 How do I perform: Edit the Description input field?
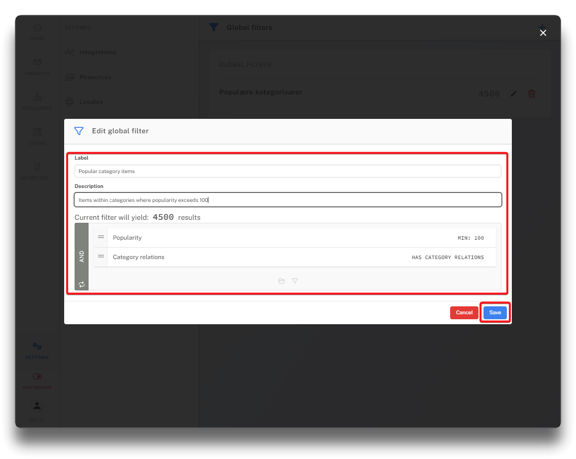coord(288,200)
